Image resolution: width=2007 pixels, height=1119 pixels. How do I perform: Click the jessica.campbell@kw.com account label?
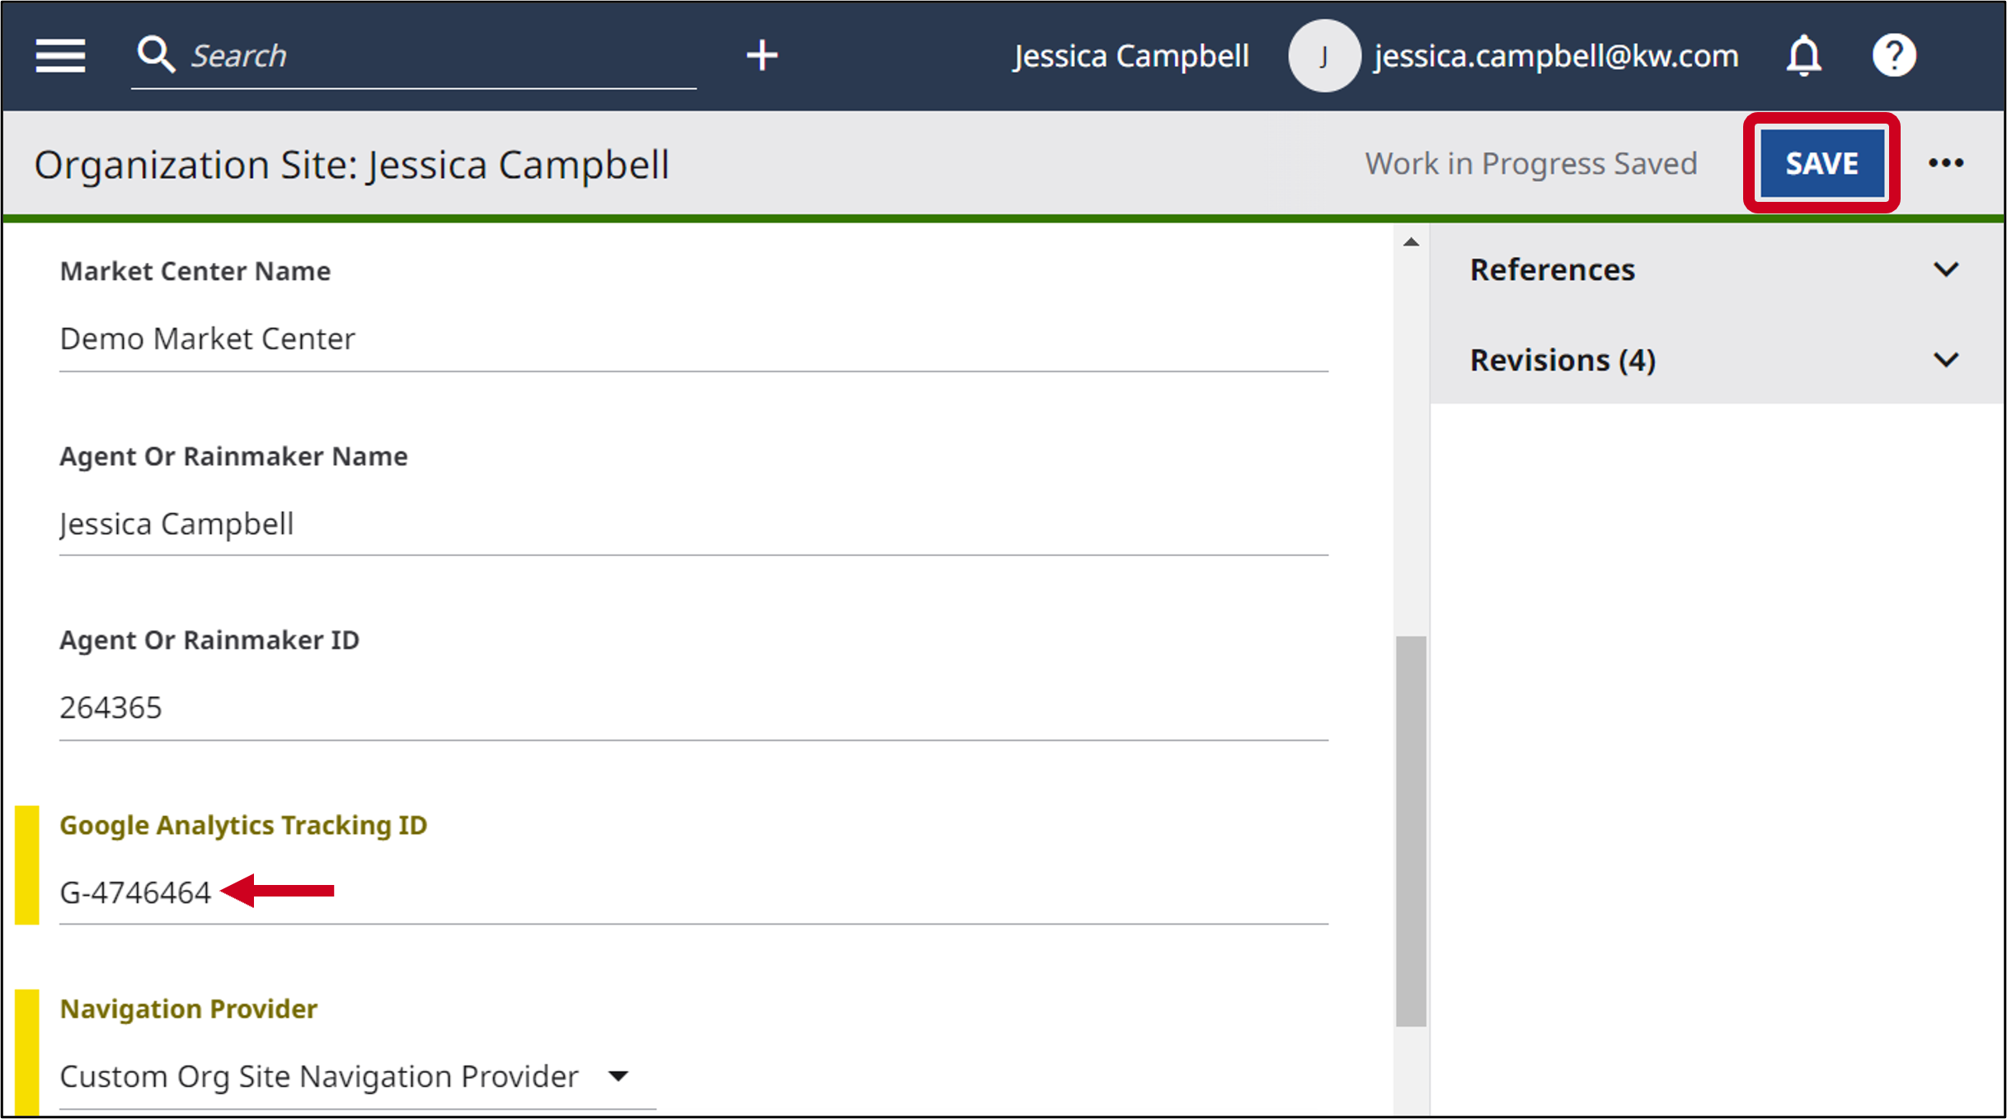click(x=1556, y=56)
